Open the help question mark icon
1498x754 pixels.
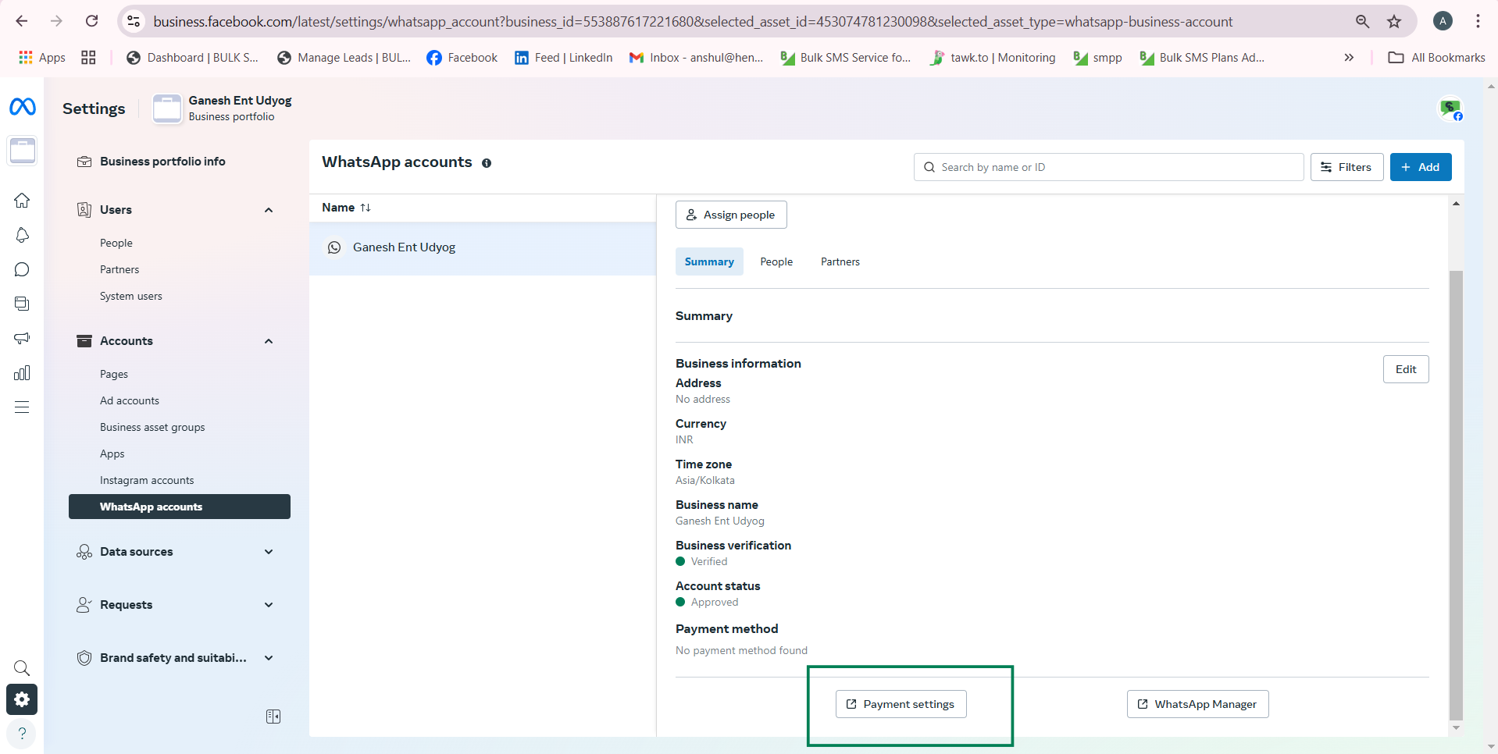(22, 733)
